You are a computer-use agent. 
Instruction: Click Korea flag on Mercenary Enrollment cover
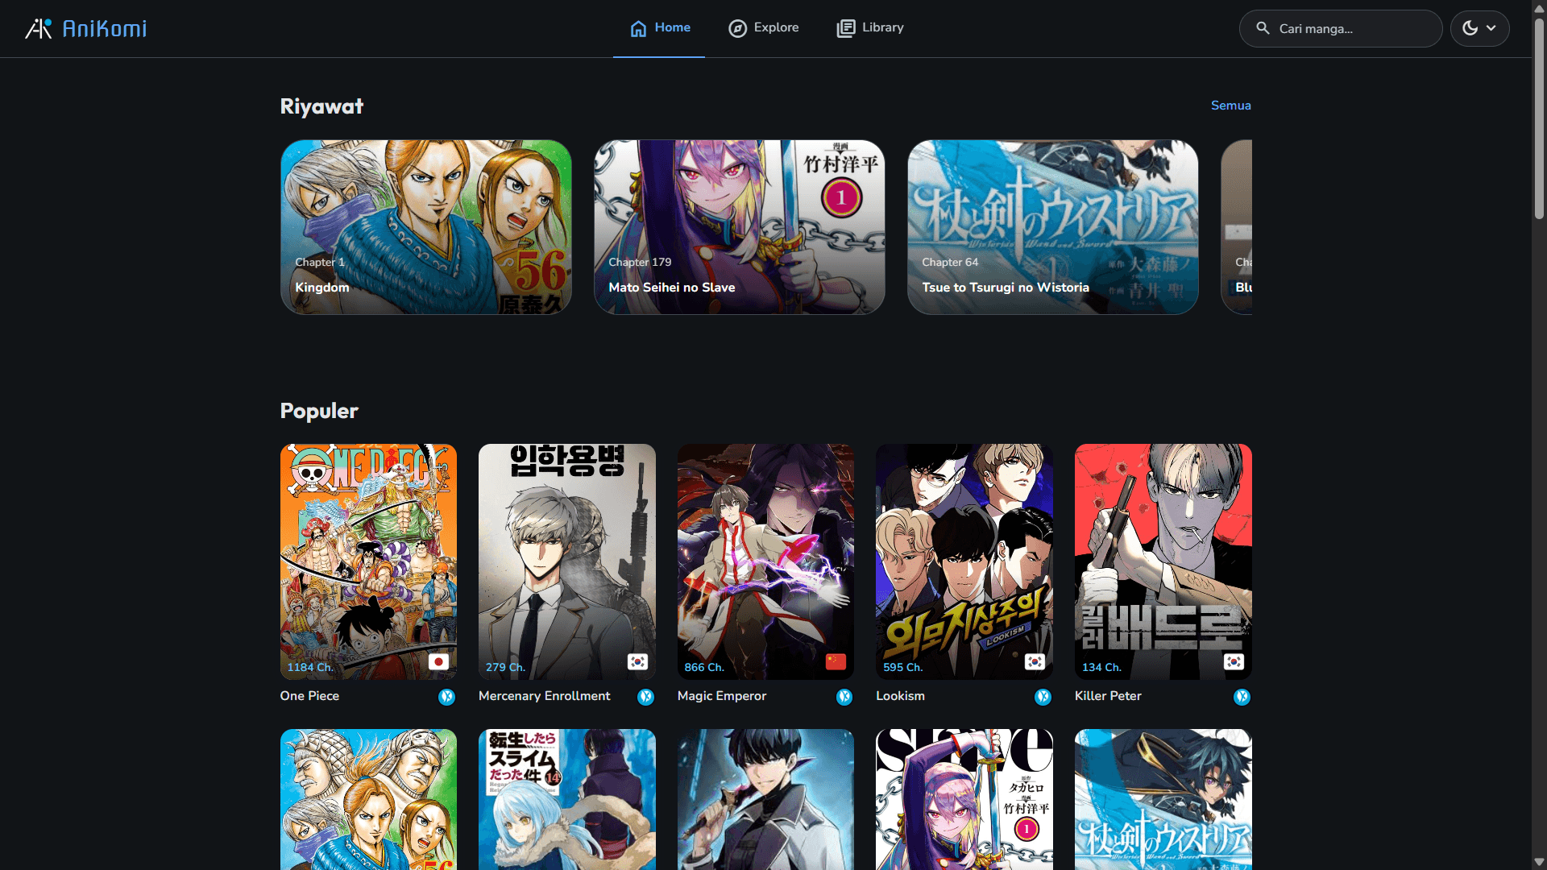point(637,661)
